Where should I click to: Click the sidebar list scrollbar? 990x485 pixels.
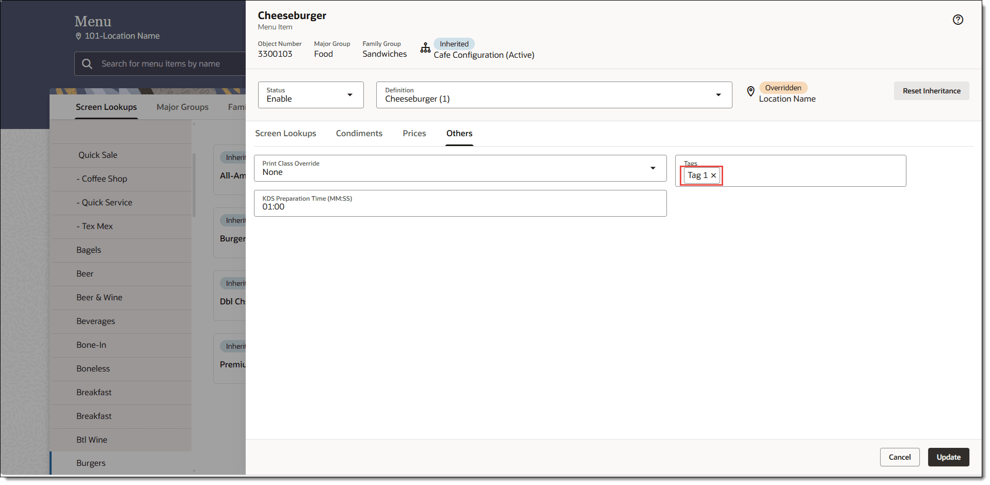(194, 186)
